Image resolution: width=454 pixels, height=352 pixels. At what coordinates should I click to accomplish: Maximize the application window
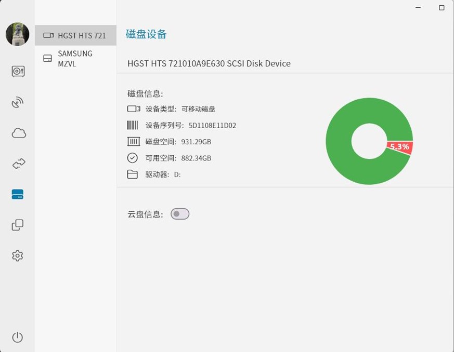[442, 8]
